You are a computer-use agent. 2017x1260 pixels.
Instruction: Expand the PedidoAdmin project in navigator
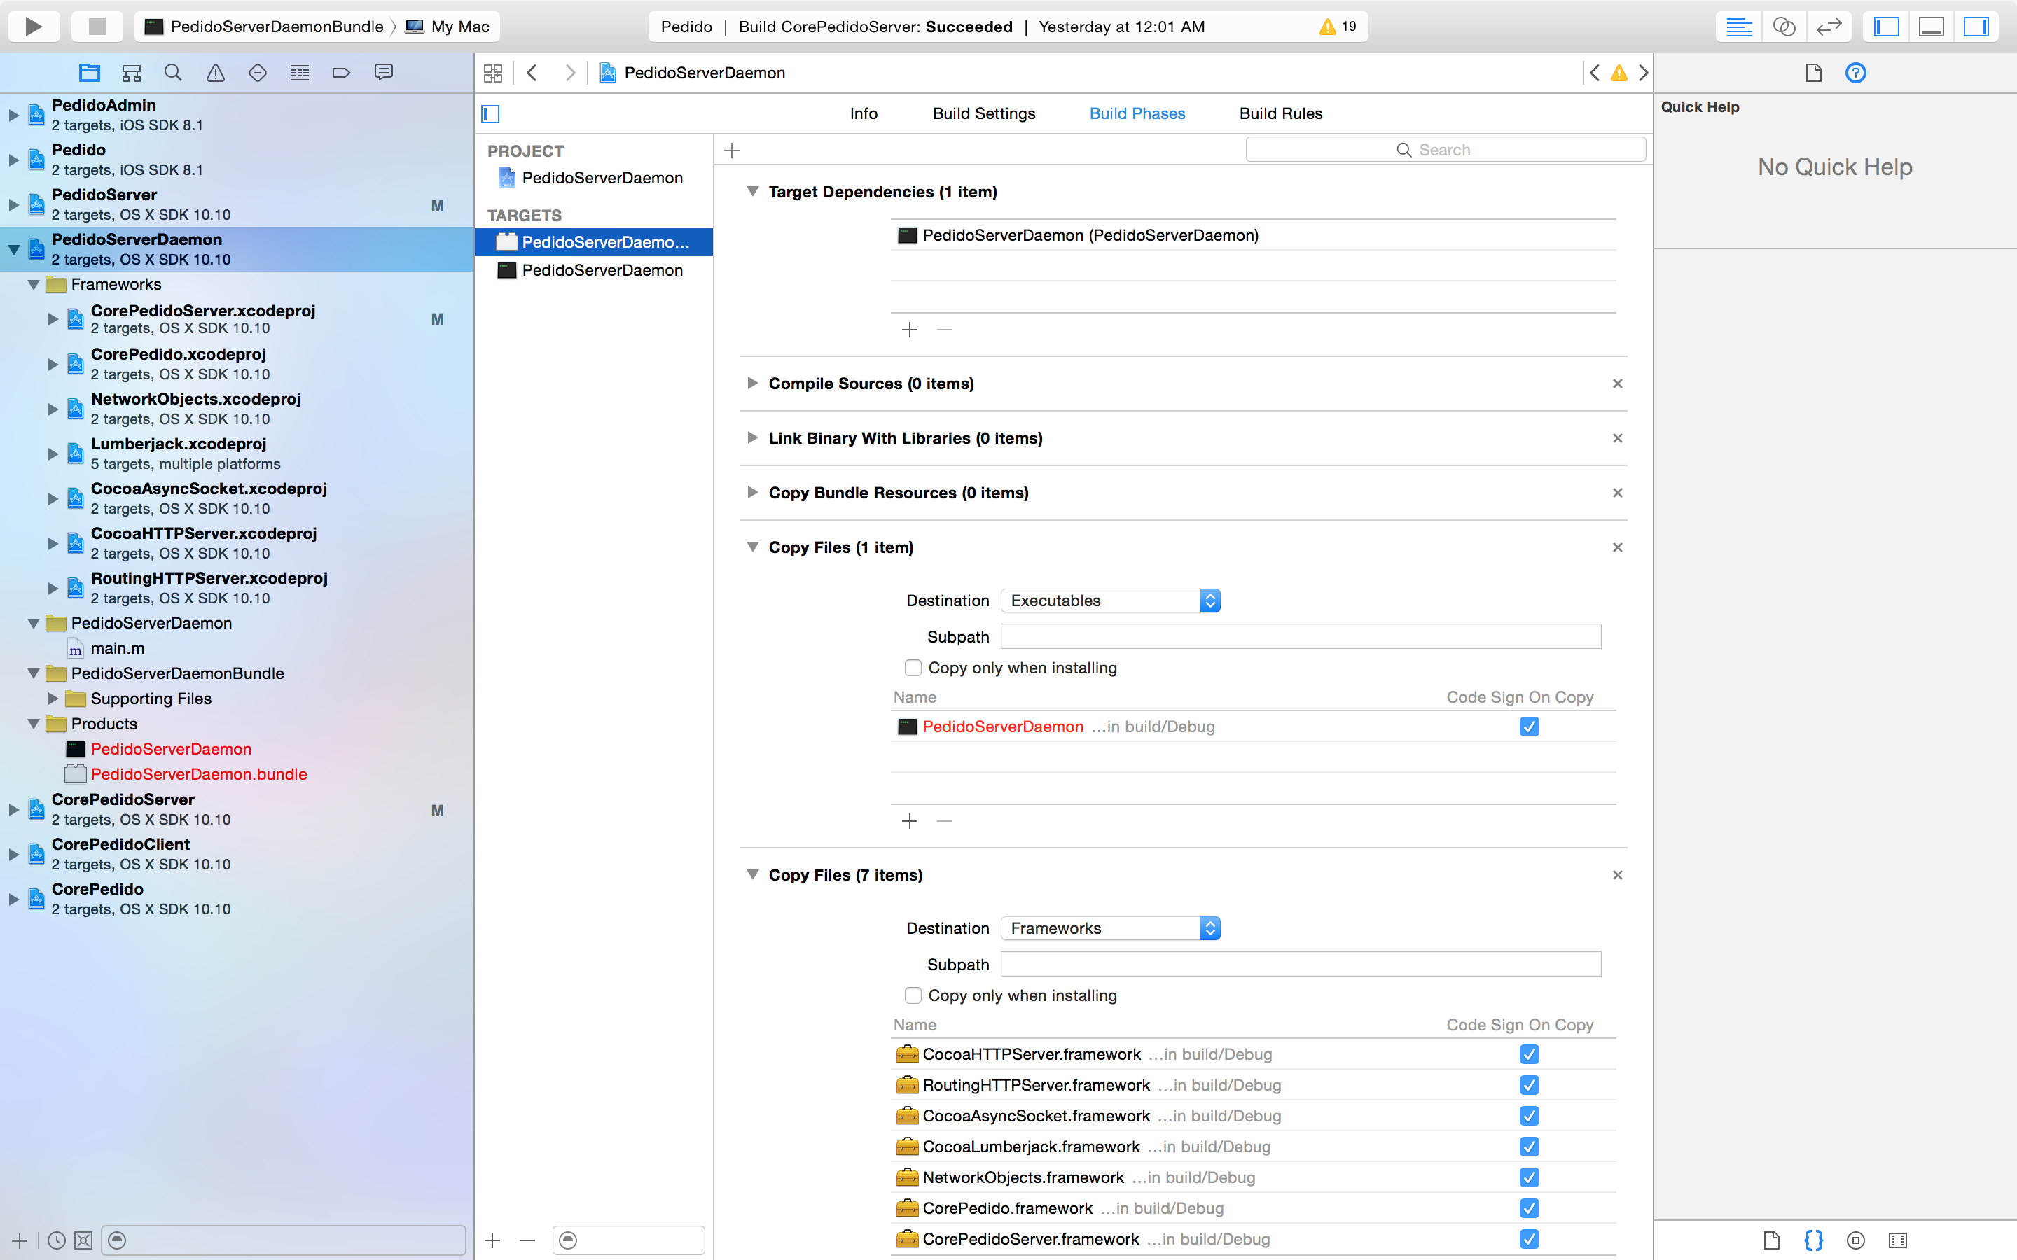coord(13,115)
